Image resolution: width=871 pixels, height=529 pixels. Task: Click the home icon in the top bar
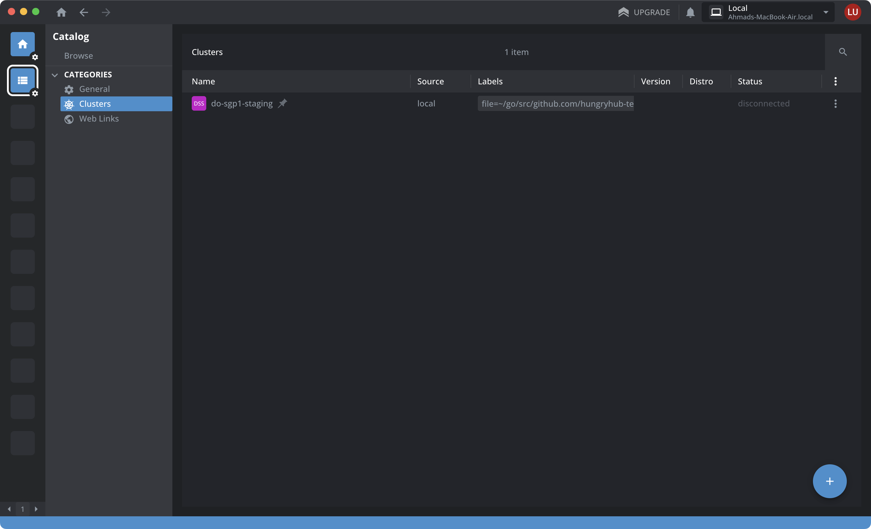click(x=61, y=12)
